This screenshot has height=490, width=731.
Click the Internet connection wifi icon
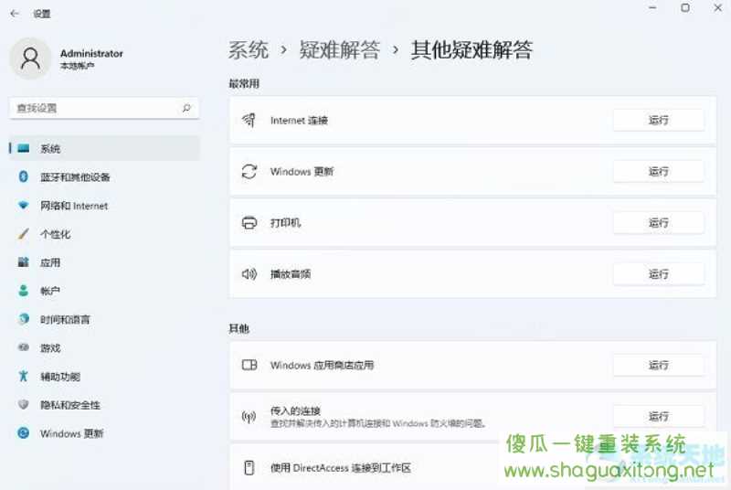coord(249,121)
